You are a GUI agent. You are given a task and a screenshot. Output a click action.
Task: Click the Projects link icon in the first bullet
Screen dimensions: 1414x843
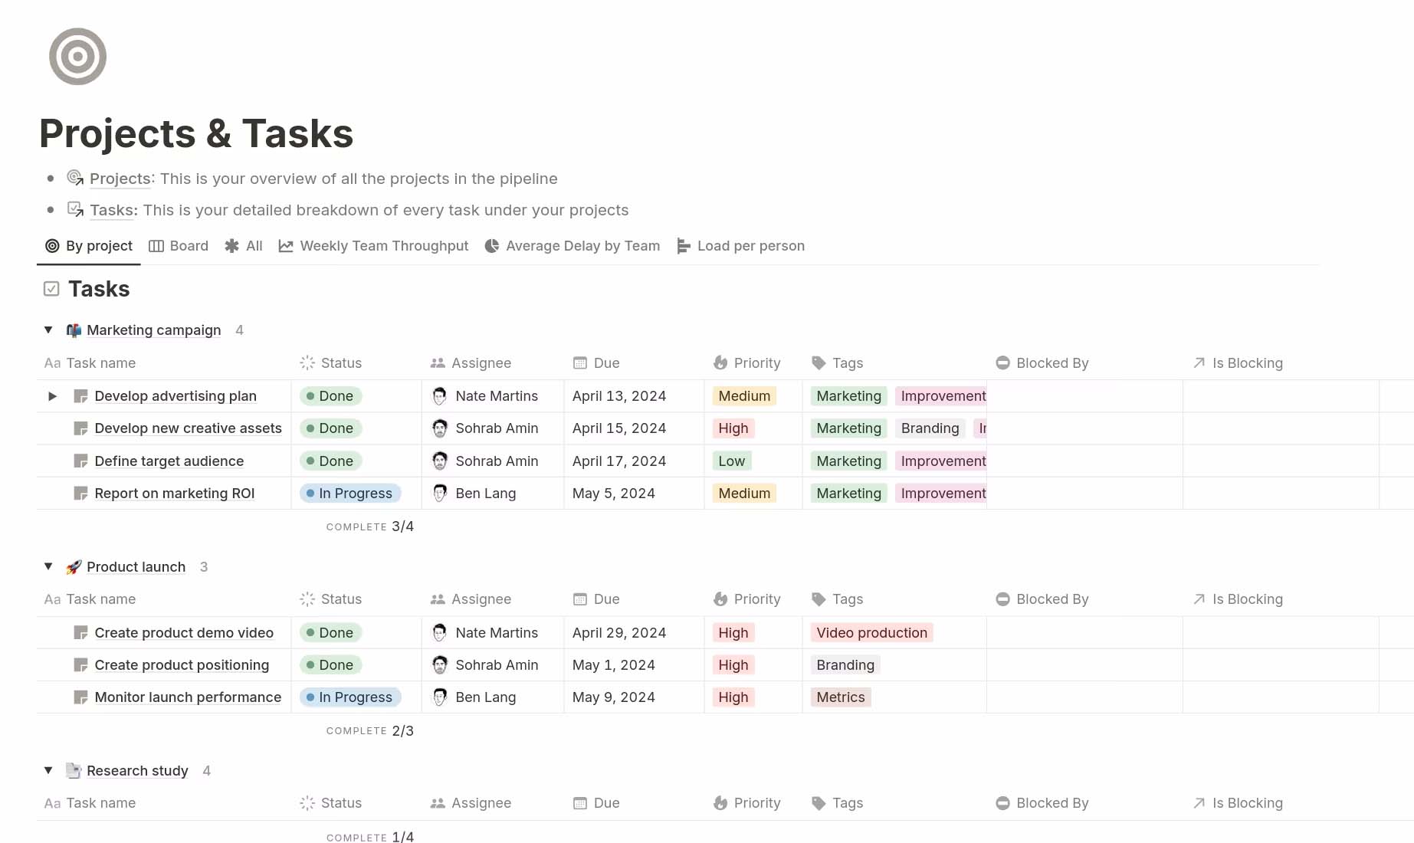pyautogui.click(x=75, y=179)
